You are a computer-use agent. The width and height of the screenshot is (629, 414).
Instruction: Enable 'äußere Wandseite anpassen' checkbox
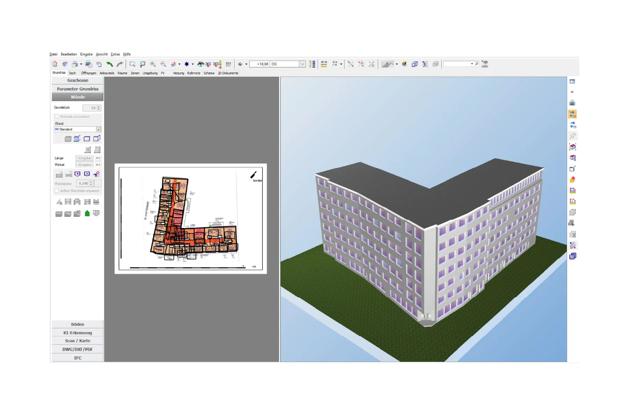click(x=57, y=191)
